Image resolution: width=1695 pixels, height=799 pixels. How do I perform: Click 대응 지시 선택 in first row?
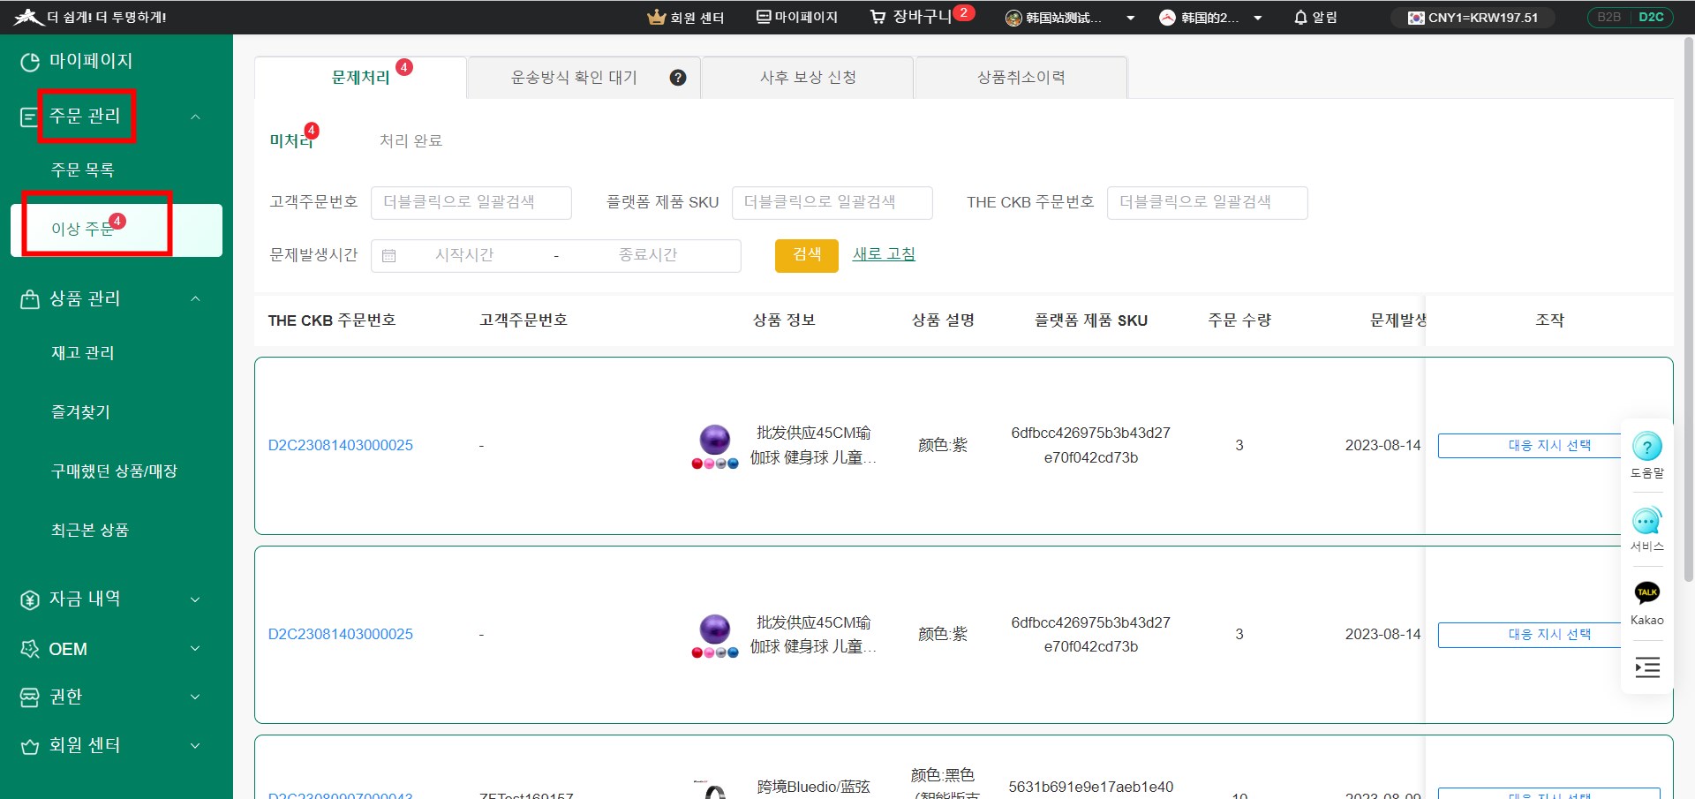coord(1549,446)
